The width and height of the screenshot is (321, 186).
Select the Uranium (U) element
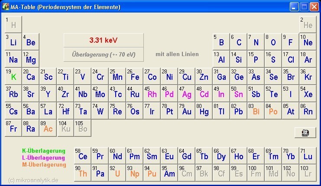[117, 173]
